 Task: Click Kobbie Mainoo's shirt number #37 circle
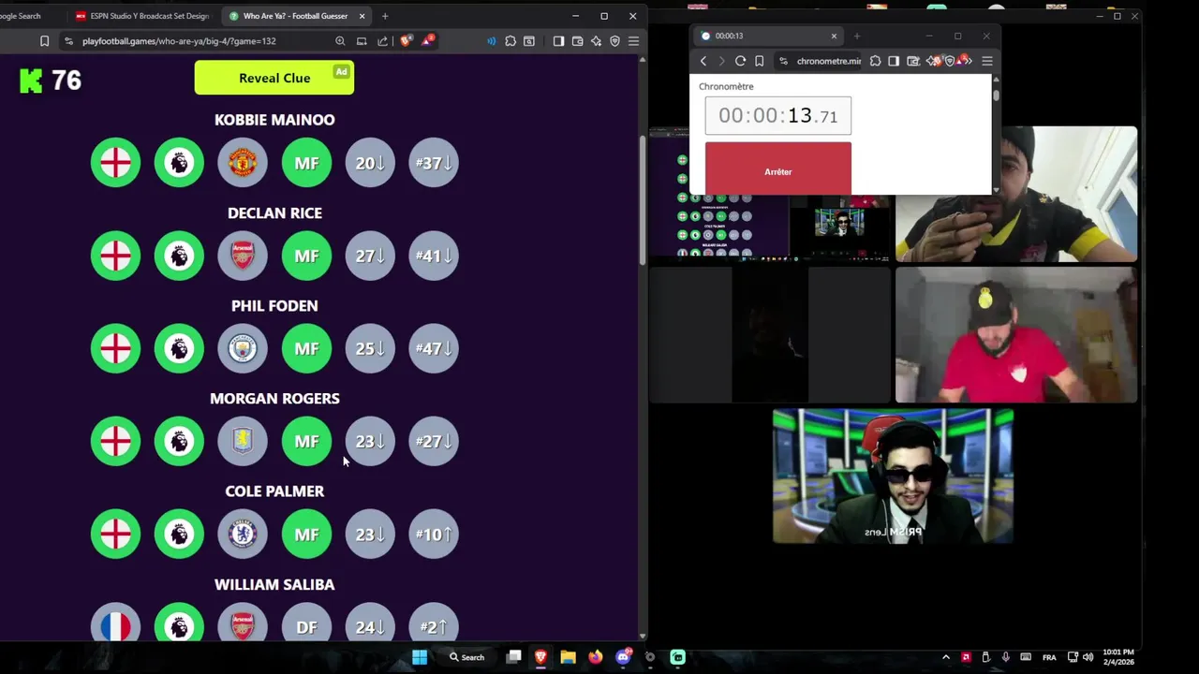pyautogui.click(x=434, y=163)
